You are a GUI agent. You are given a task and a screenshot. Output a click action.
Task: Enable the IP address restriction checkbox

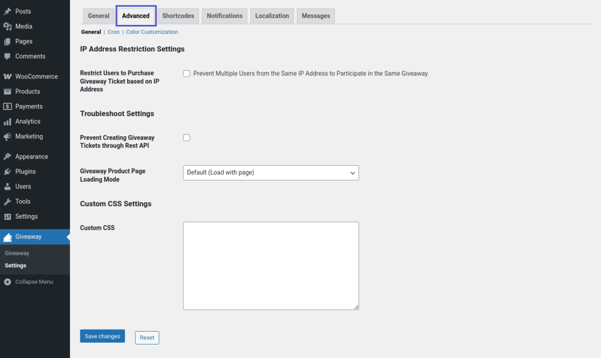point(187,74)
